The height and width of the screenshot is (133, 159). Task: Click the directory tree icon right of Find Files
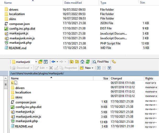pos(114,62)
